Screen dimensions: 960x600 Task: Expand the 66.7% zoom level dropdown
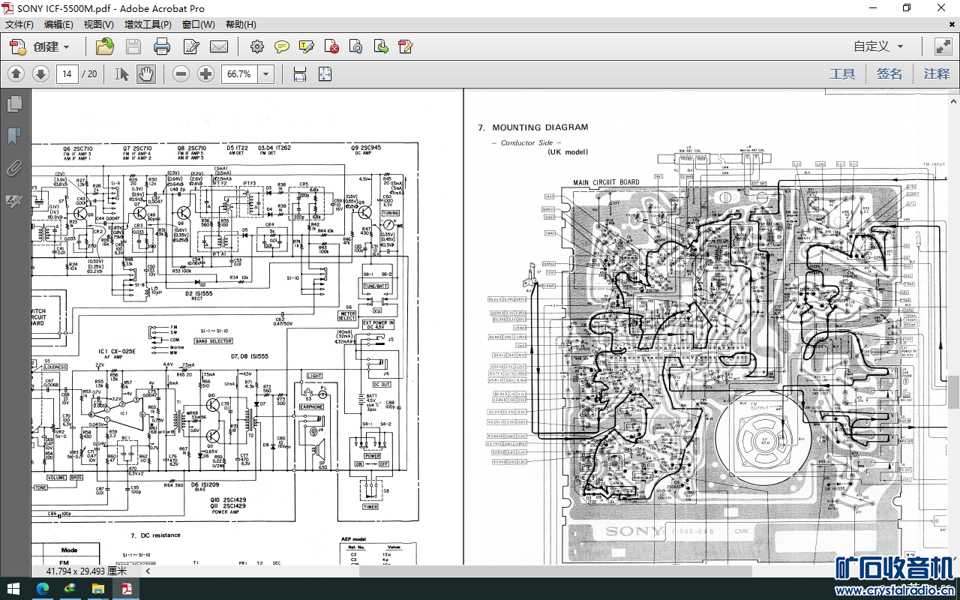pyautogui.click(x=265, y=73)
